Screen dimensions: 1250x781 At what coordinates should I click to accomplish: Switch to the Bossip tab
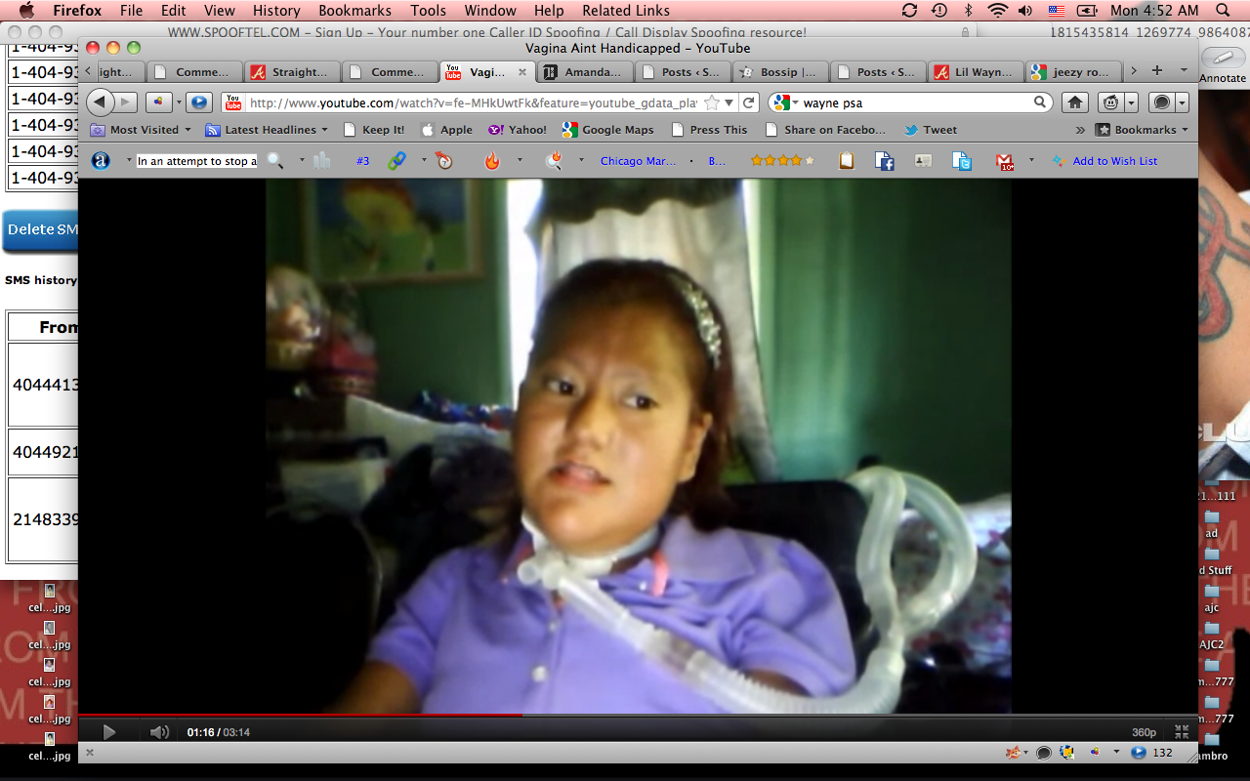click(781, 72)
